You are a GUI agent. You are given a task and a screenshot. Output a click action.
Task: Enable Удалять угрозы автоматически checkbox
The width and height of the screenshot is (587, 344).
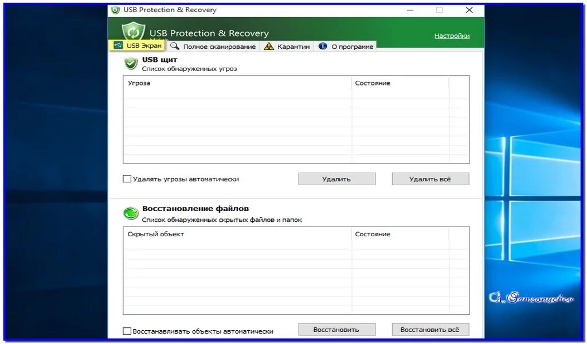[x=127, y=179]
